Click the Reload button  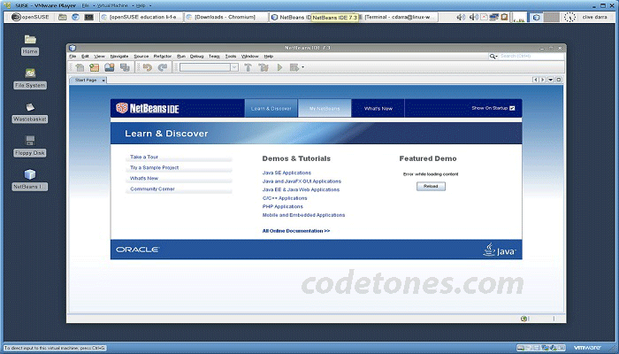point(431,187)
